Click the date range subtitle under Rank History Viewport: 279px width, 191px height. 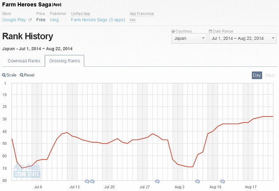coord(37,49)
